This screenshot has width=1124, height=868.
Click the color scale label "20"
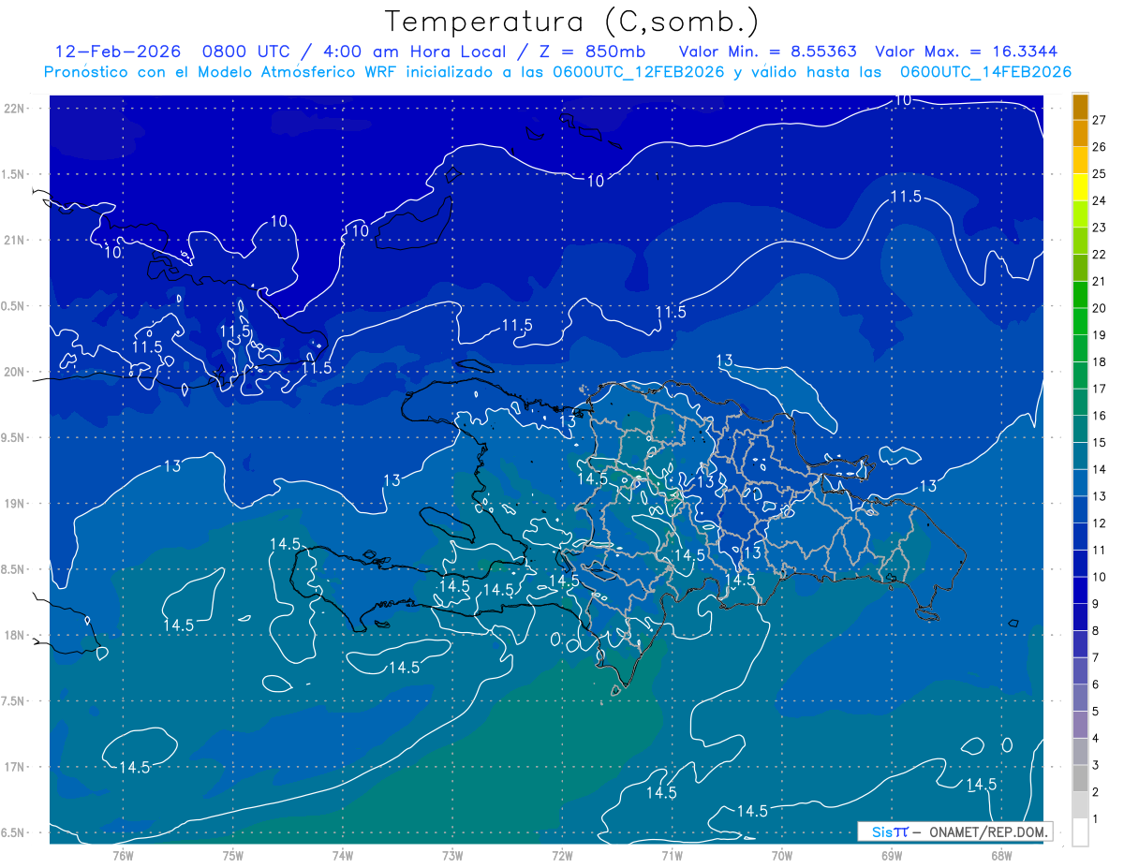click(1099, 308)
